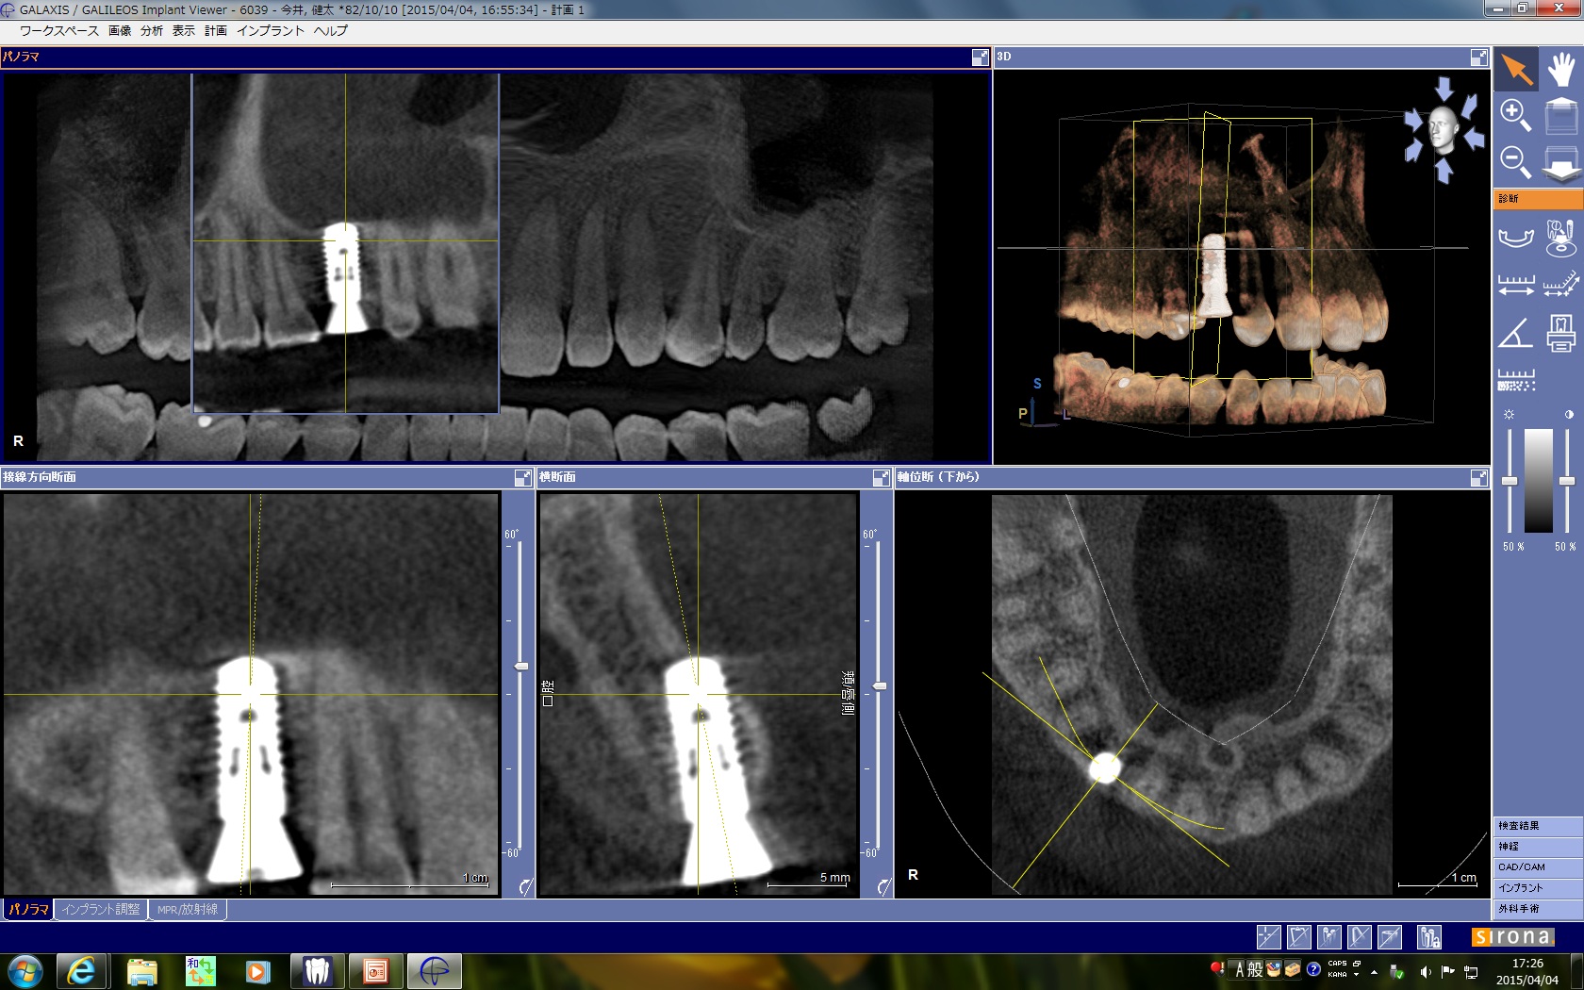
Task: Click the CAD/CAM sidebar button
Action: coord(1537,867)
